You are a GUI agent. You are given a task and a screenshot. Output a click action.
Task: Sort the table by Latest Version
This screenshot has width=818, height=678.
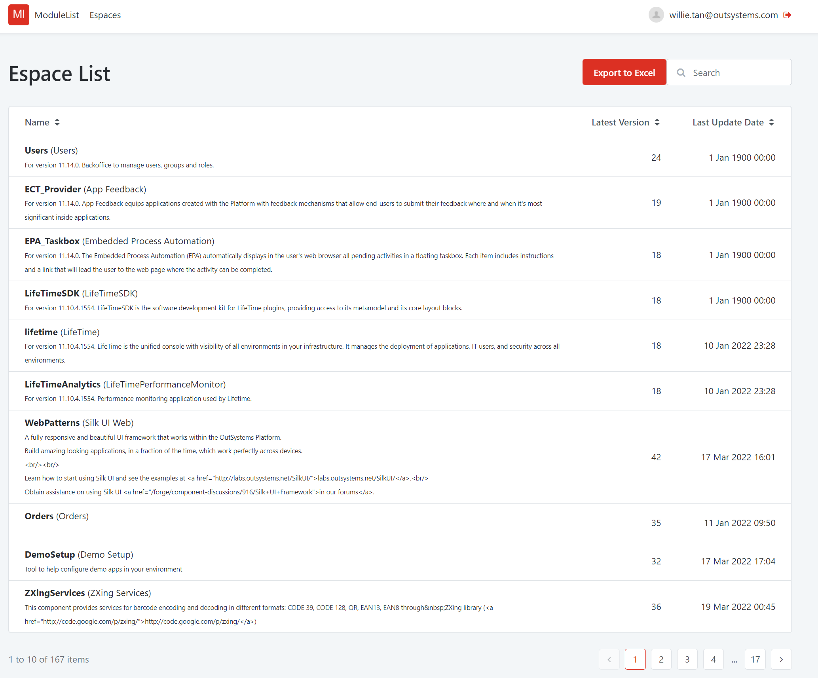pyautogui.click(x=625, y=122)
